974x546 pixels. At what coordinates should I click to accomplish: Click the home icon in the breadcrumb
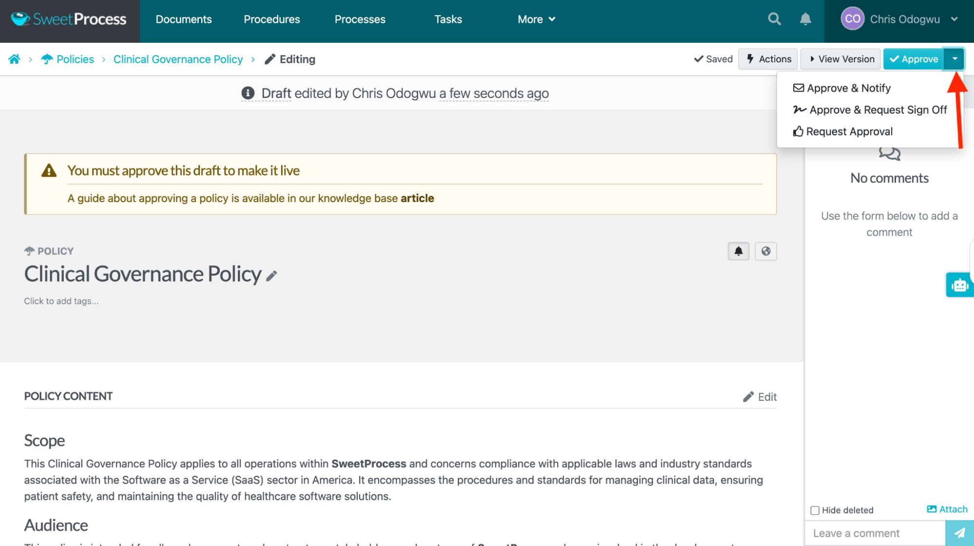click(x=14, y=59)
